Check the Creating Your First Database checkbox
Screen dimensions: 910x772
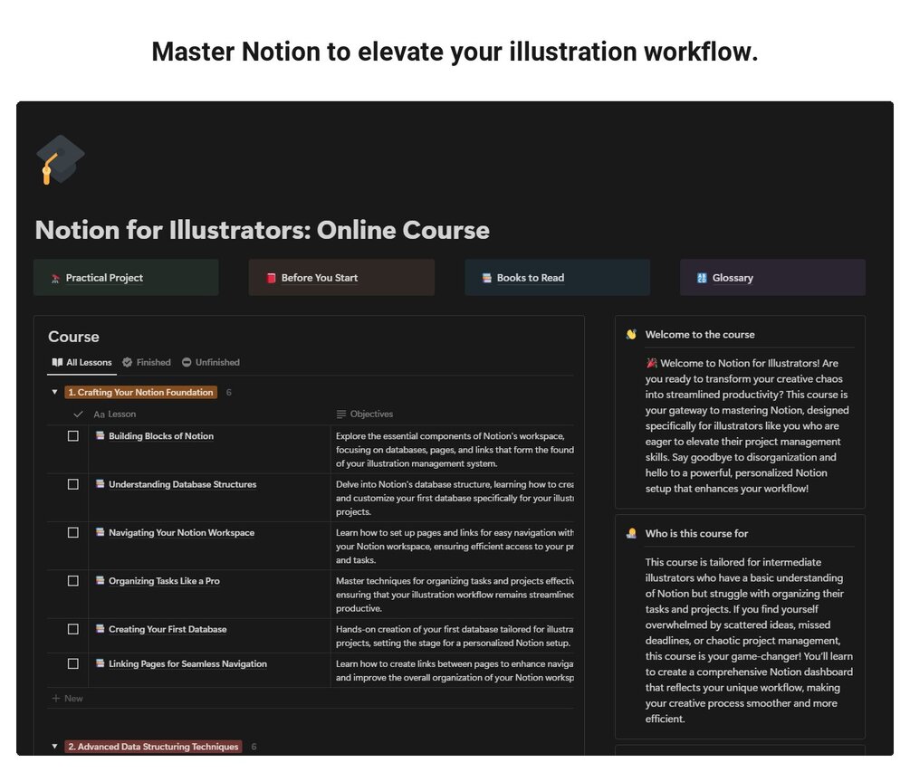point(73,629)
